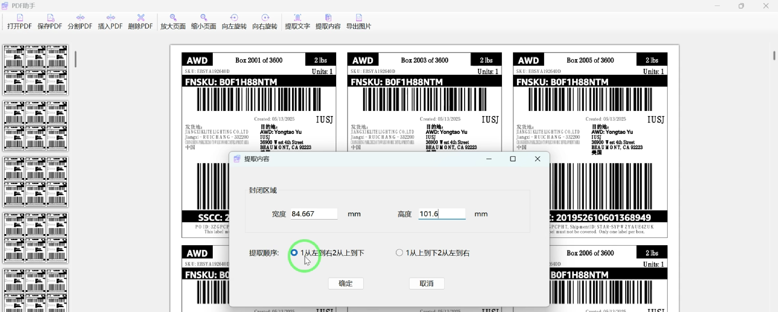Insert pages with 插入PDF
This screenshot has width=778, height=312.
point(110,22)
